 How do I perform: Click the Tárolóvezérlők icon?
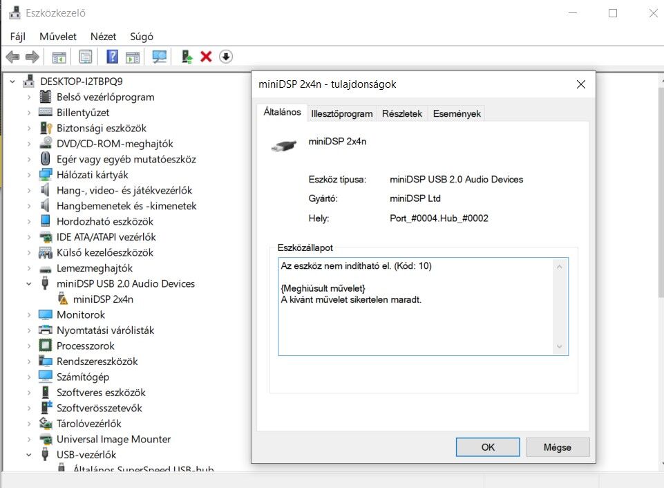[x=46, y=423]
